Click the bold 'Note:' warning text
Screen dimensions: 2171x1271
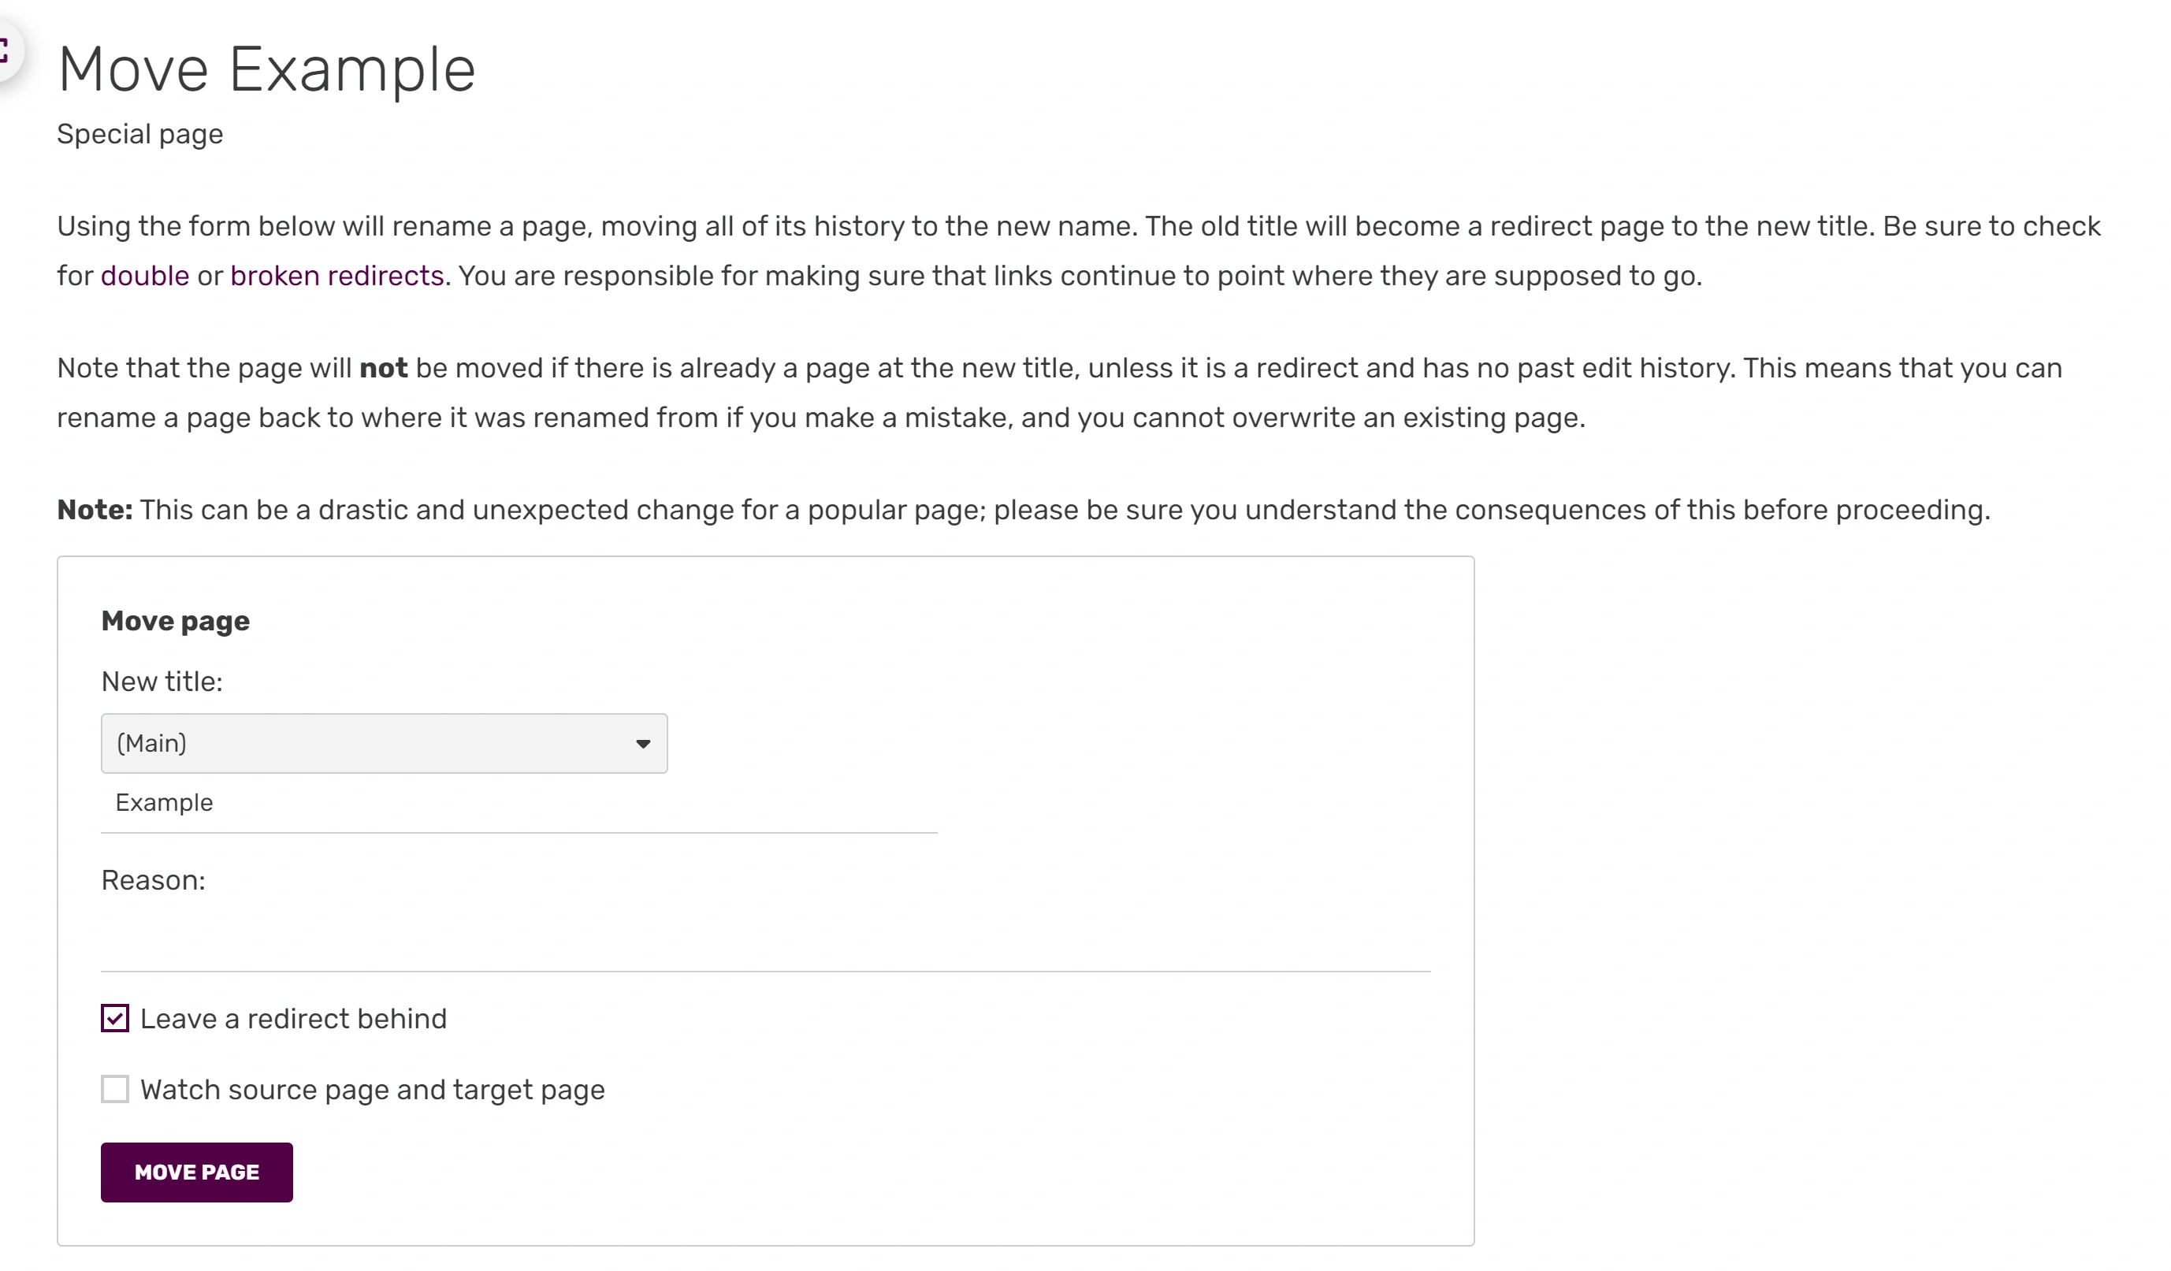click(95, 510)
